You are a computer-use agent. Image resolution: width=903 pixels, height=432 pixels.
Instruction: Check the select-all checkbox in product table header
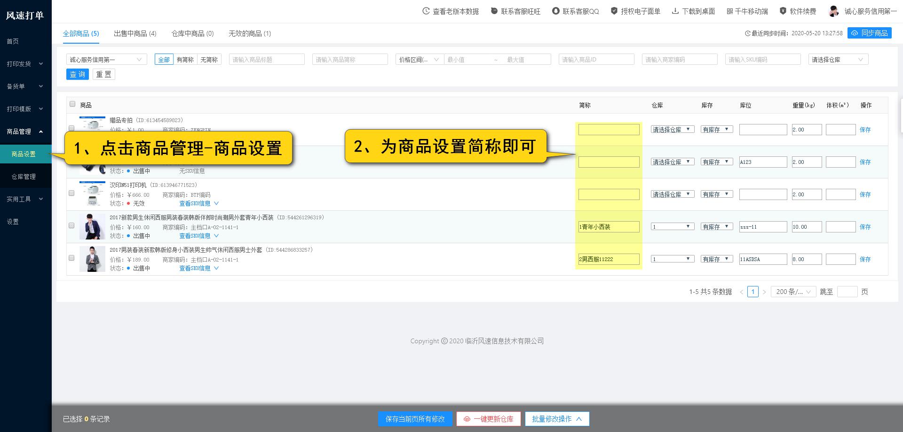pos(72,104)
